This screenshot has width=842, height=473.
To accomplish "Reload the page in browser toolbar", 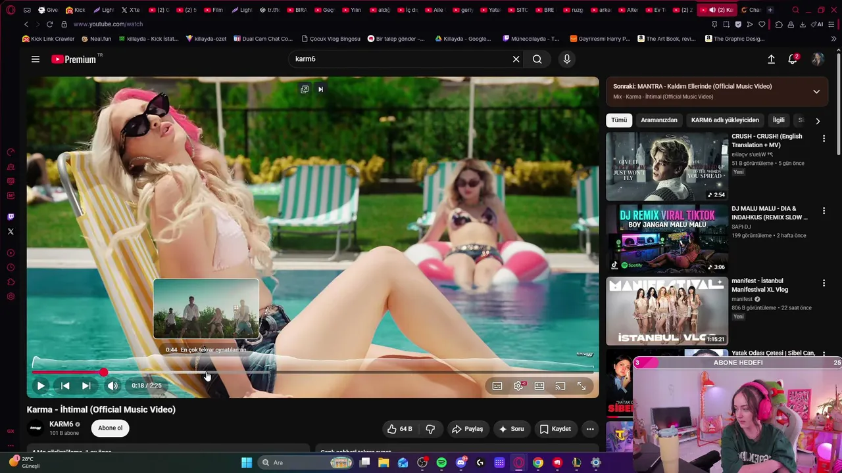I will (49, 24).
